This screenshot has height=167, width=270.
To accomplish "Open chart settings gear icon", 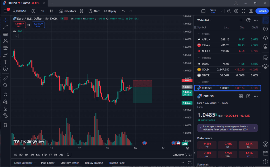I will 236,11.
